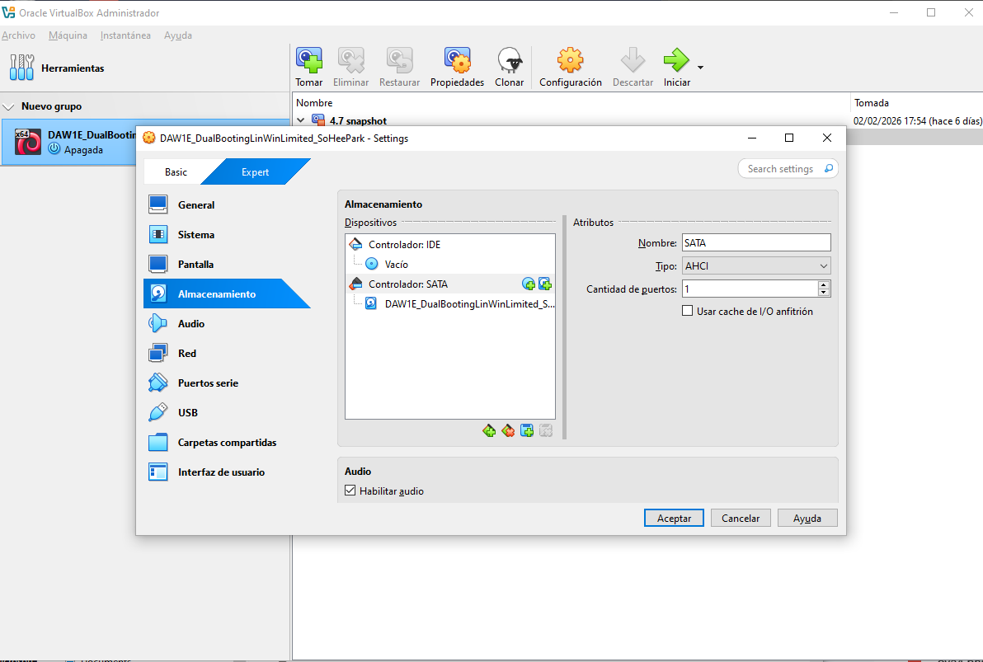The width and height of the screenshot is (983, 662).
Task: Open the Instantánea menu
Action: pyautogui.click(x=125, y=35)
